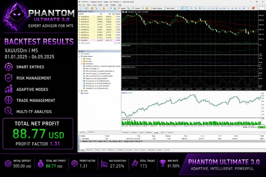Switch to tester Settings tab
Image resolution: width=266 pixels, height=177 pixels.
(x=134, y=132)
